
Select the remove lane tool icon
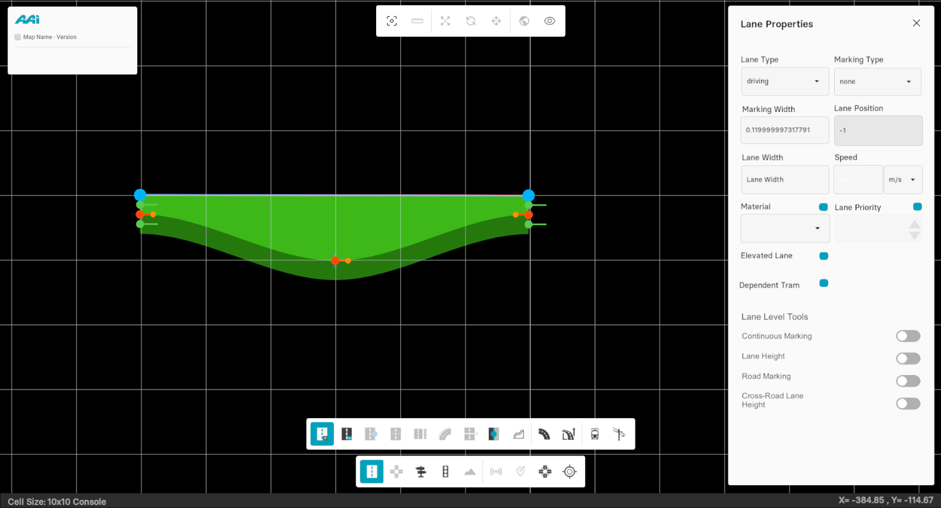click(347, 434)
